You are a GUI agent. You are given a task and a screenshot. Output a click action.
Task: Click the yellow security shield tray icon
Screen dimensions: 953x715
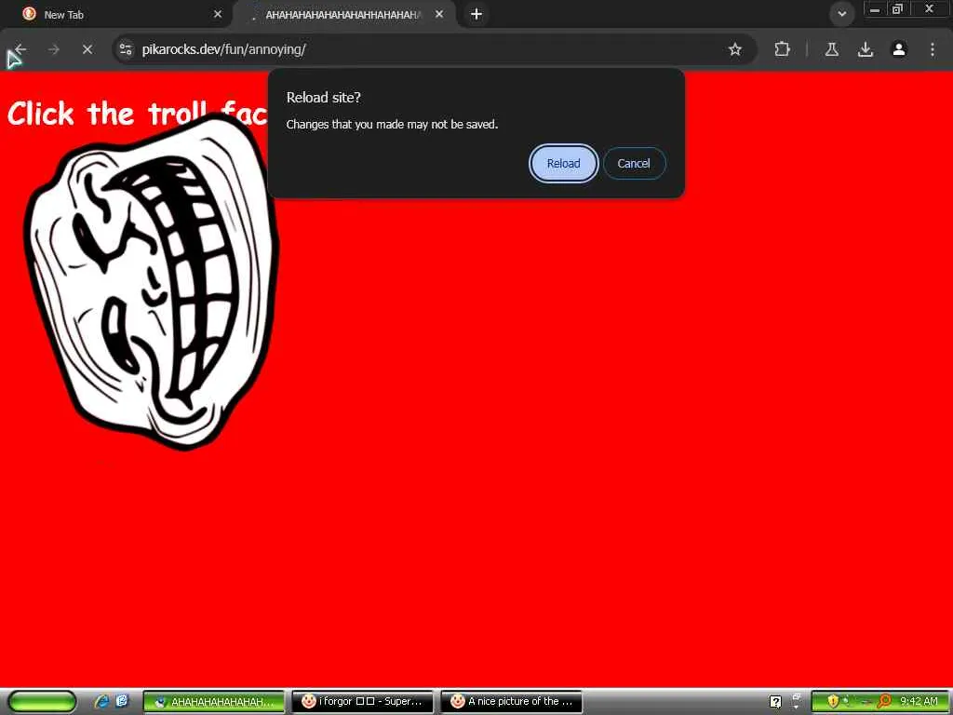point(833,701)
